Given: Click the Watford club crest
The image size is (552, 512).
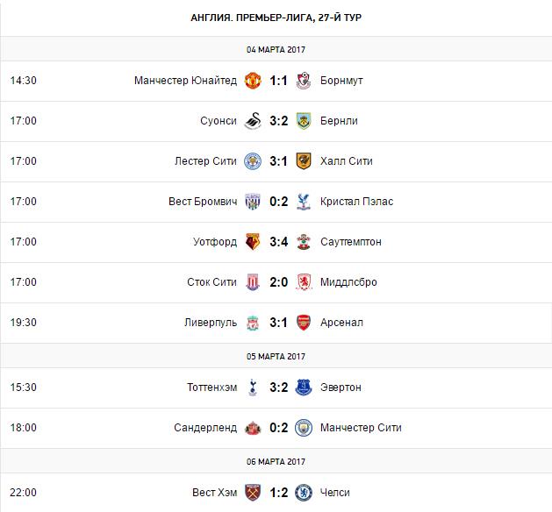Looking at the screenshot, I should [253, 242].
